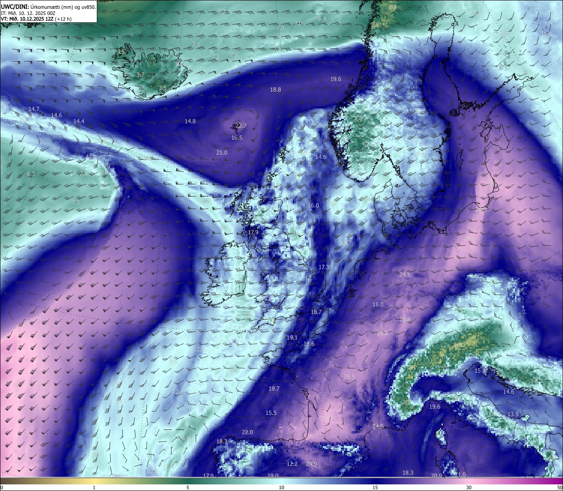Click the 6.4 value label
Screen dimensions: 563x491
[x=322, y=18]
